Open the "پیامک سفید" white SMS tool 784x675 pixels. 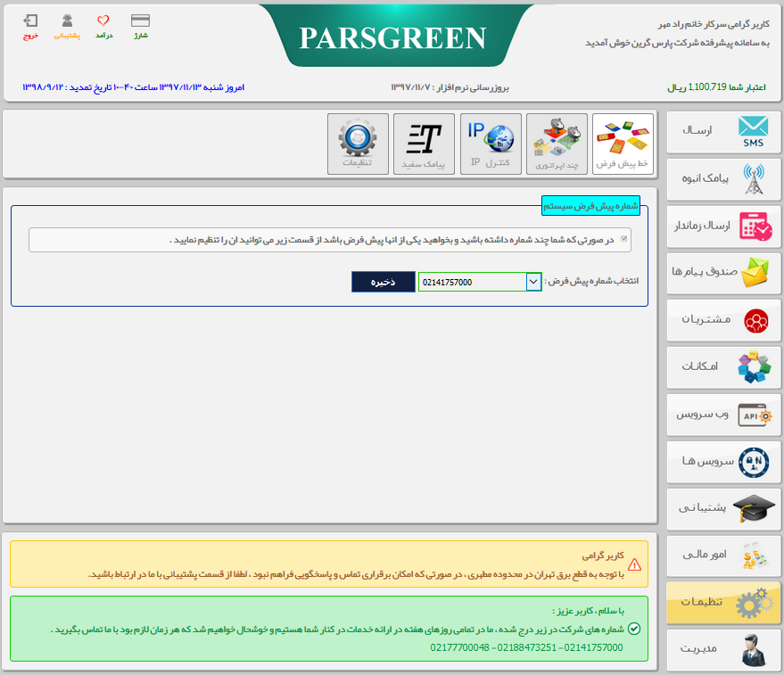click(424, 144)
